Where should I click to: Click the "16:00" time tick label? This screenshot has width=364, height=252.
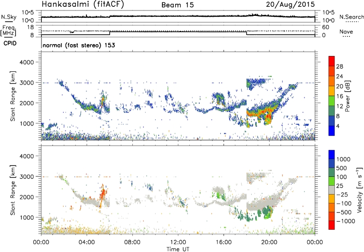coord(223,242)
